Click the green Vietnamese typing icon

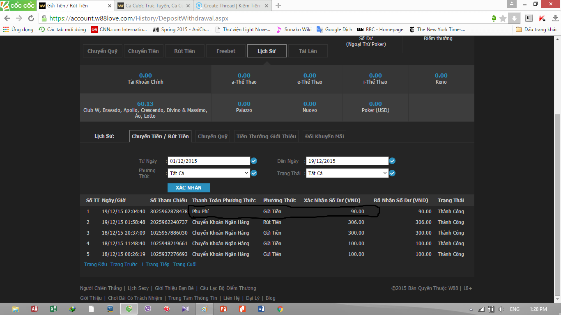pos(493,18)
